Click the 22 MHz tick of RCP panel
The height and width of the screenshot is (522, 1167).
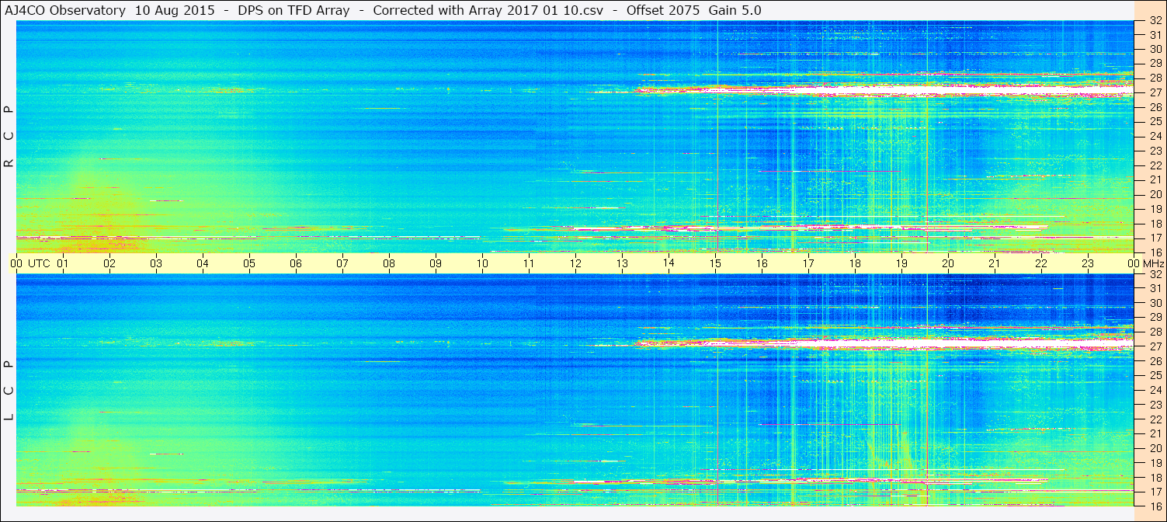tap(1155, 165)
